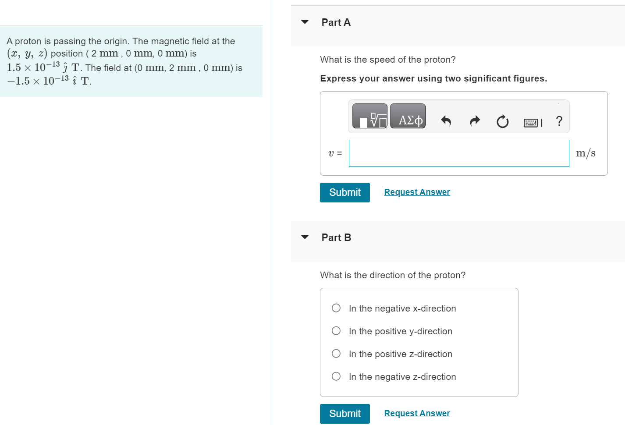Select "In the negative x-direction"
The width and height of the screenshot is (625, 425).
[x=336, y=308]
